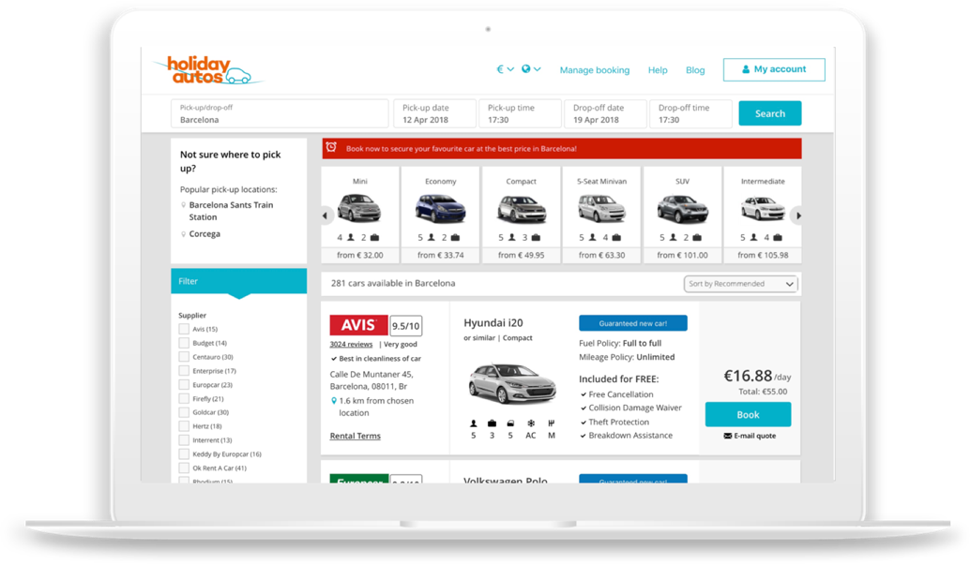Click the Hyundai i20 title
The width and height of the screenshot is (970, 564).
click(493, 322)
